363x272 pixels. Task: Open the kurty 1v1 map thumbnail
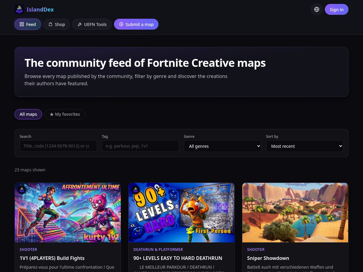tap(68, 212)
